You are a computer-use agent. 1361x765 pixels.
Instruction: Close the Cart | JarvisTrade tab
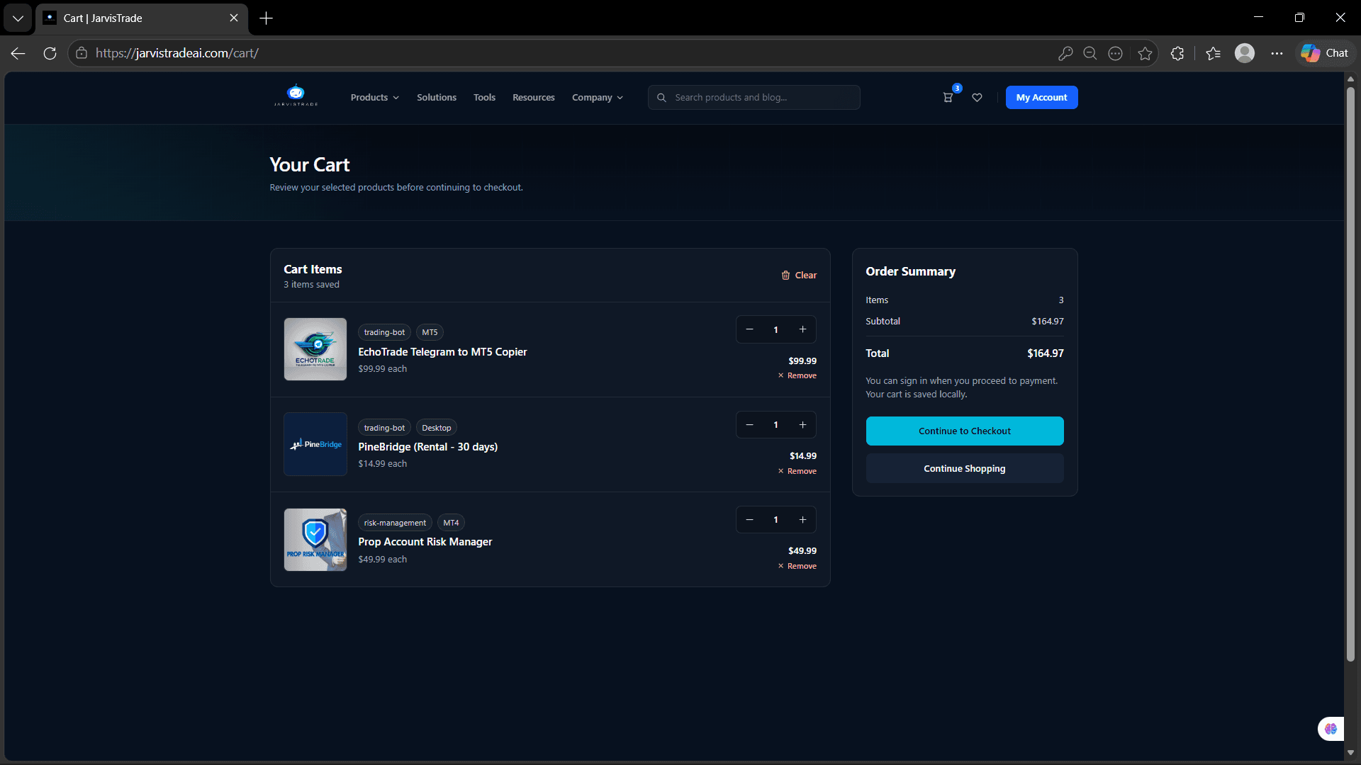coord(234,18)
